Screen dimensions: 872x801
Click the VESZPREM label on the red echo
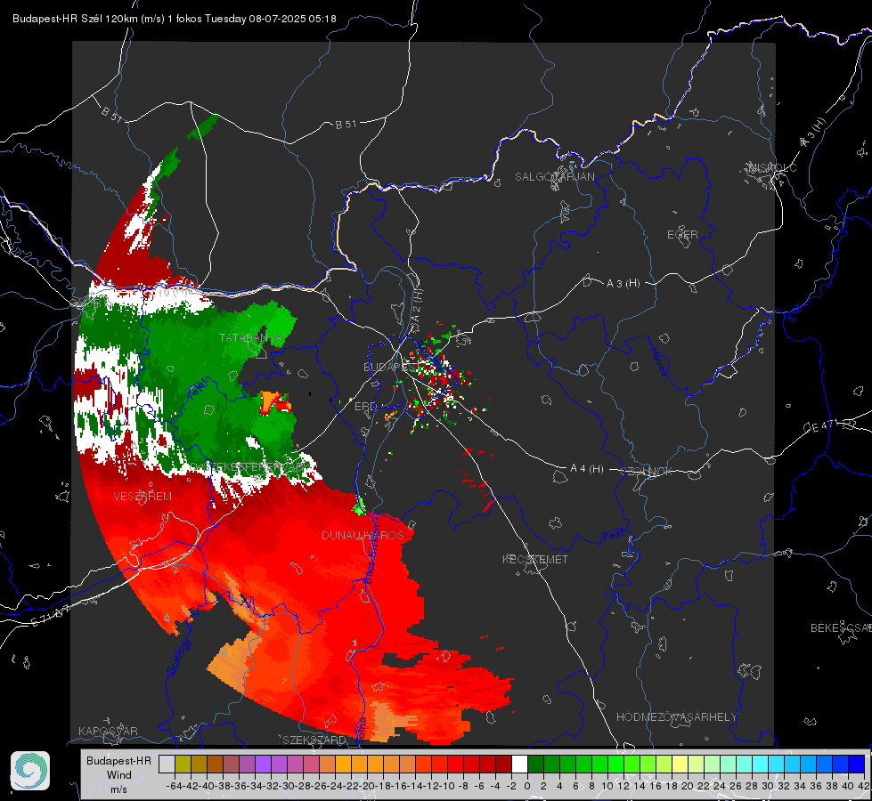tap(143, 496)
